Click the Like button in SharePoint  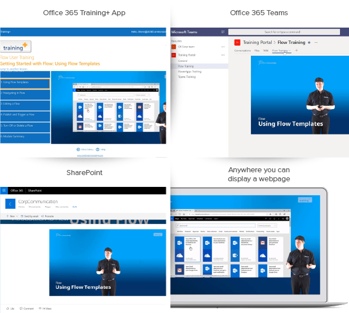[x=10, y=308]
